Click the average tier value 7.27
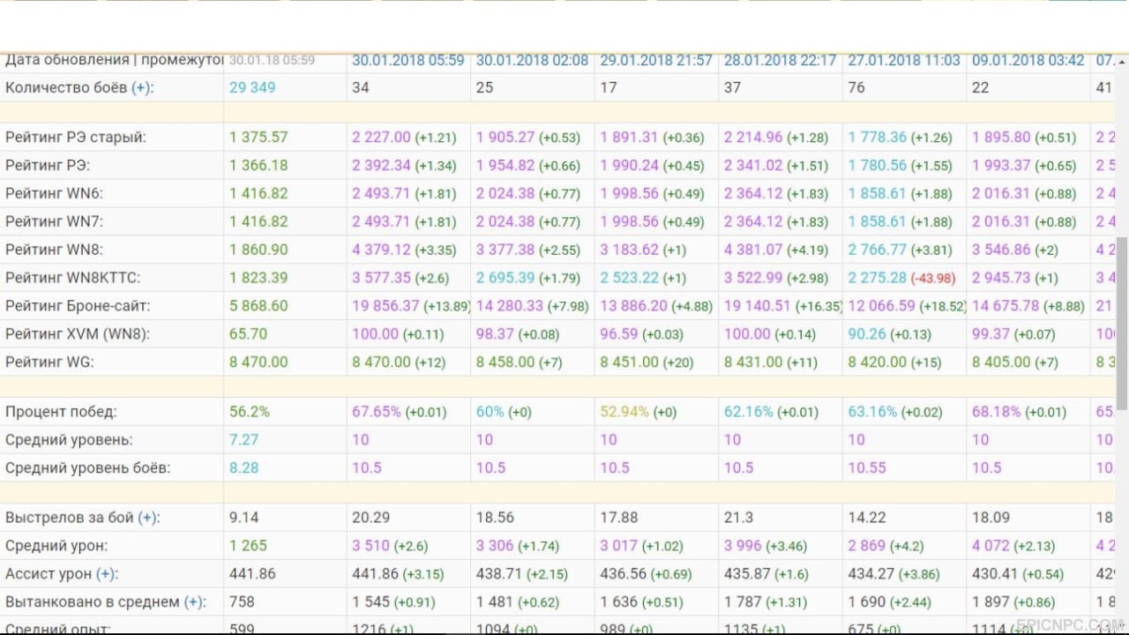This screenshot has height=635, width=1129. pyautogui.click(x=244, y=440)
